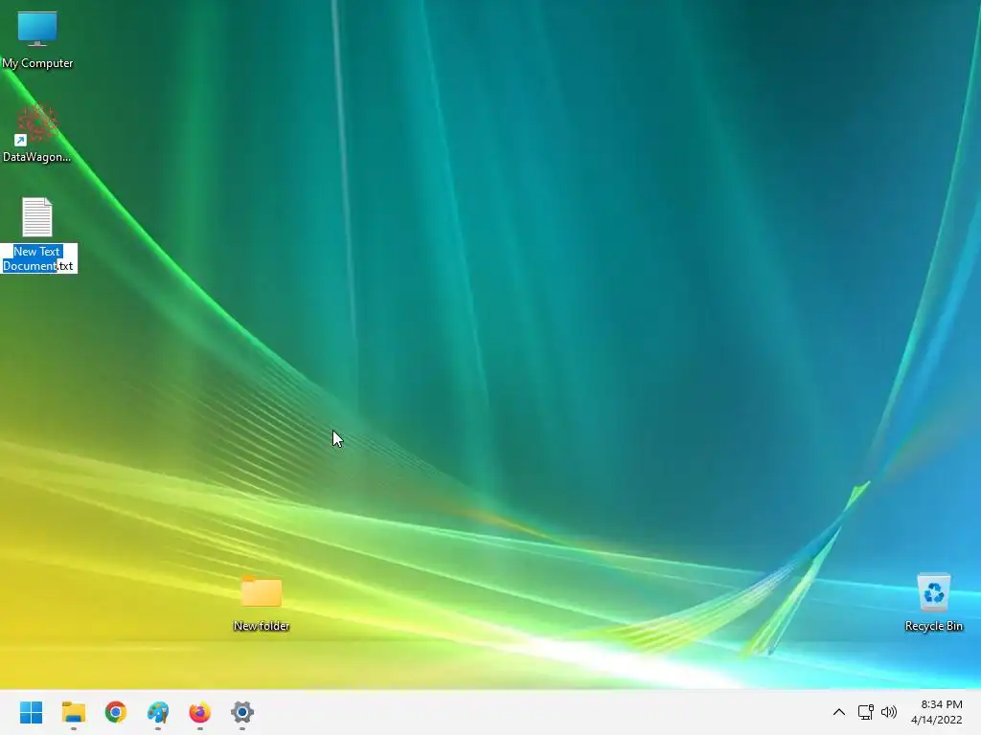Open File Explorer from the taskbar
This screenshot has width=981, height=735.
(x=73, y=712)
